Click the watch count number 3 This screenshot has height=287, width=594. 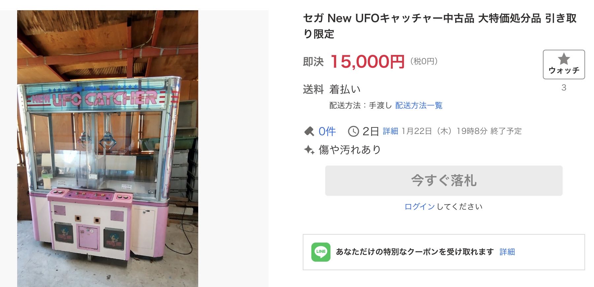point(564,88)
